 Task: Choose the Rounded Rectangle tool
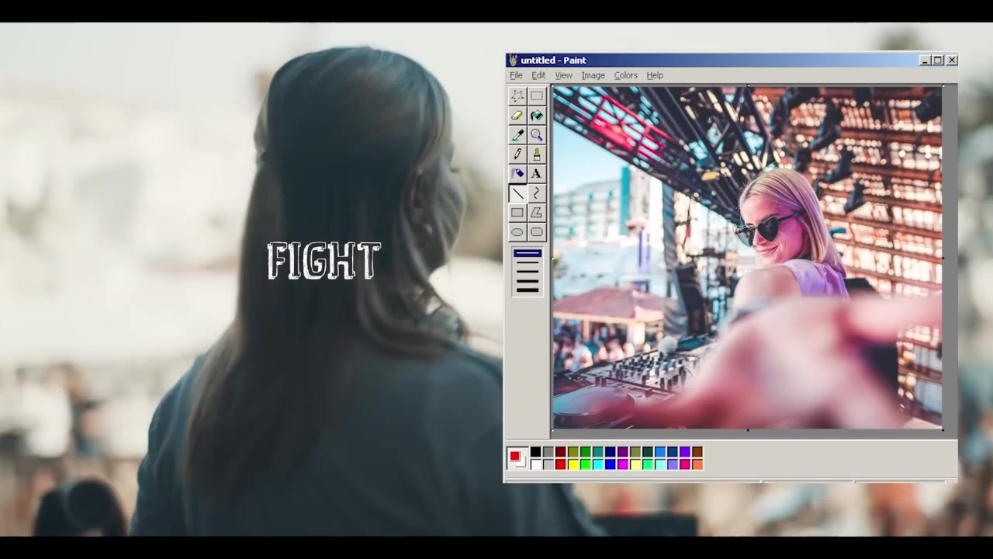(536, 231)
